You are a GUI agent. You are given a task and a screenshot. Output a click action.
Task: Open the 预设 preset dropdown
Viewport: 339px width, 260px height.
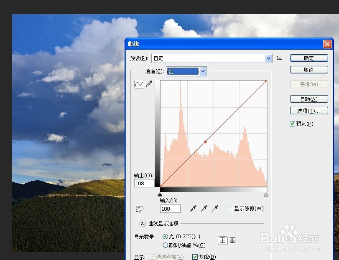point(268,58)
